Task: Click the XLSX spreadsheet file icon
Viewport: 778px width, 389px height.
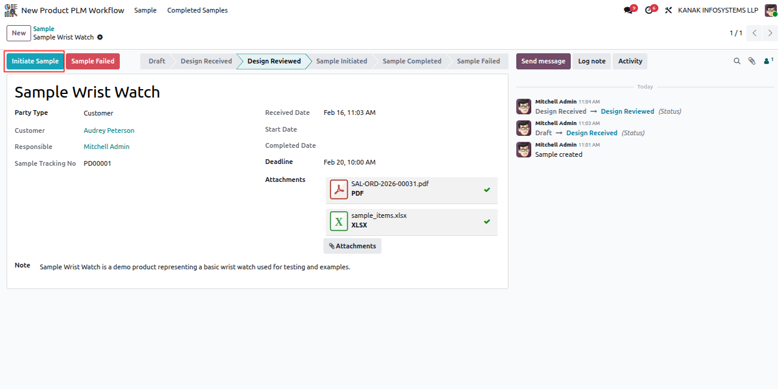Action: pos(339,221)
